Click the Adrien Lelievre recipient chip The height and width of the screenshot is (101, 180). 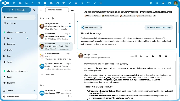point(127,16)
